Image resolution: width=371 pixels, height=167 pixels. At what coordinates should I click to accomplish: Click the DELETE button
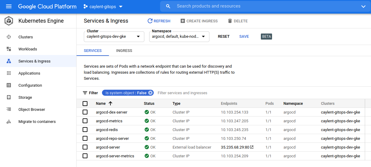238,21
